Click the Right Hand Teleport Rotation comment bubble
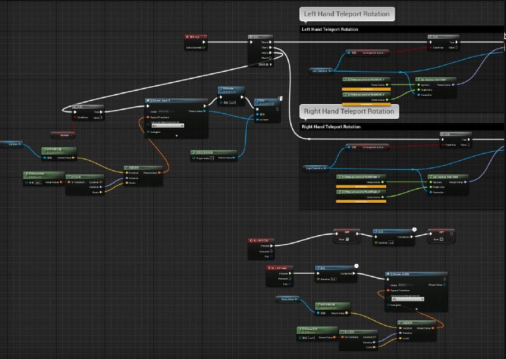Image resolution: width=506 pixels, height=359 pixels. click(349, 111)
